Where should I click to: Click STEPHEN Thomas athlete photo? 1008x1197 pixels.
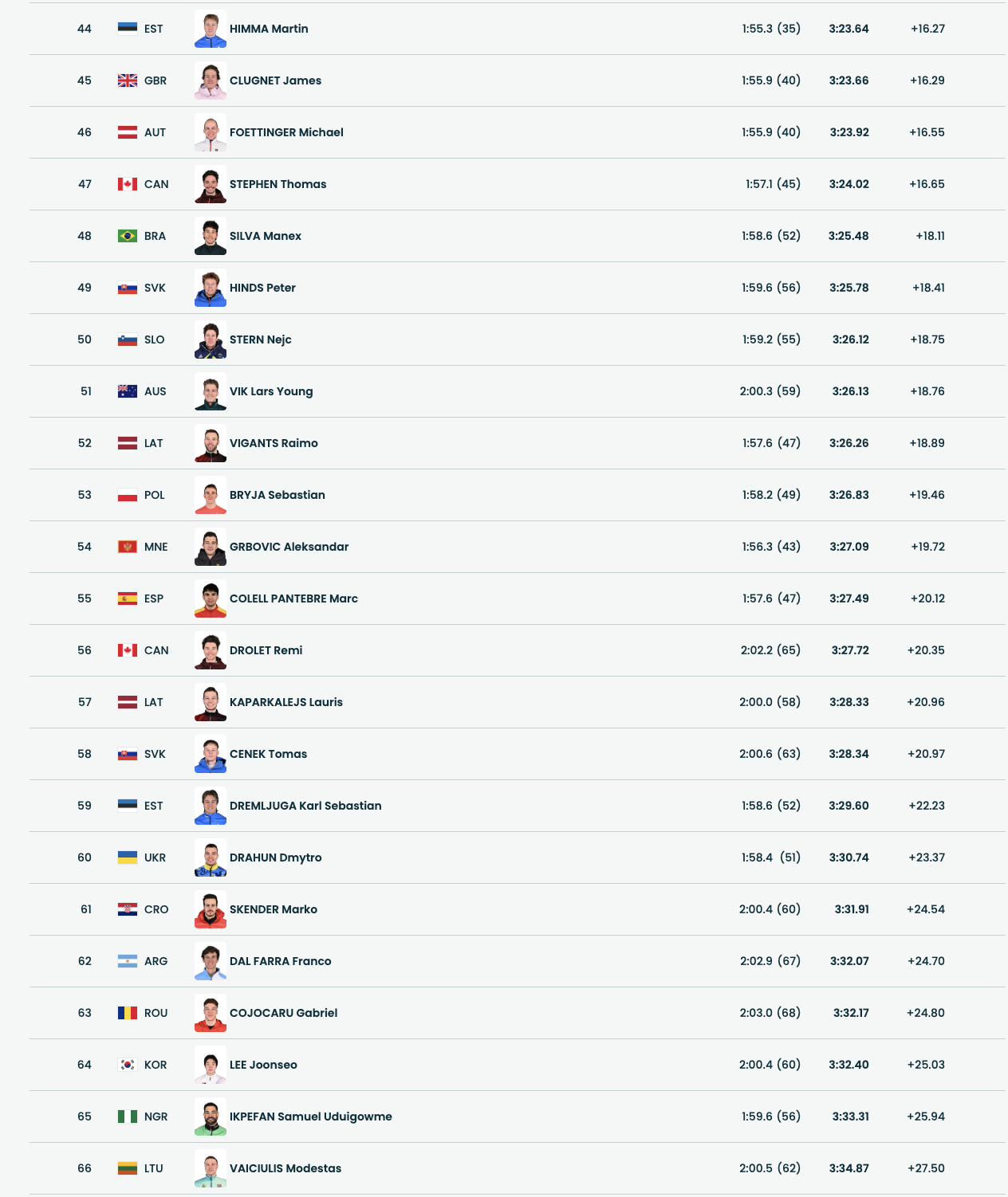(x=211, y=184)
